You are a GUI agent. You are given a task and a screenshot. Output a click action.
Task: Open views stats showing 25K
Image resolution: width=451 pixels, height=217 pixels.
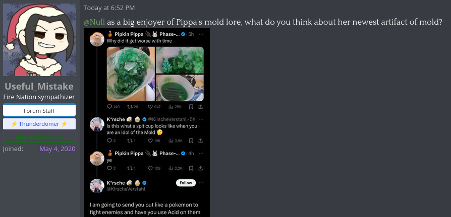171,107
